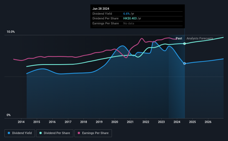Click the 2026 x-axis label
The width and height of the screenshot is (228, 141).
208,122
